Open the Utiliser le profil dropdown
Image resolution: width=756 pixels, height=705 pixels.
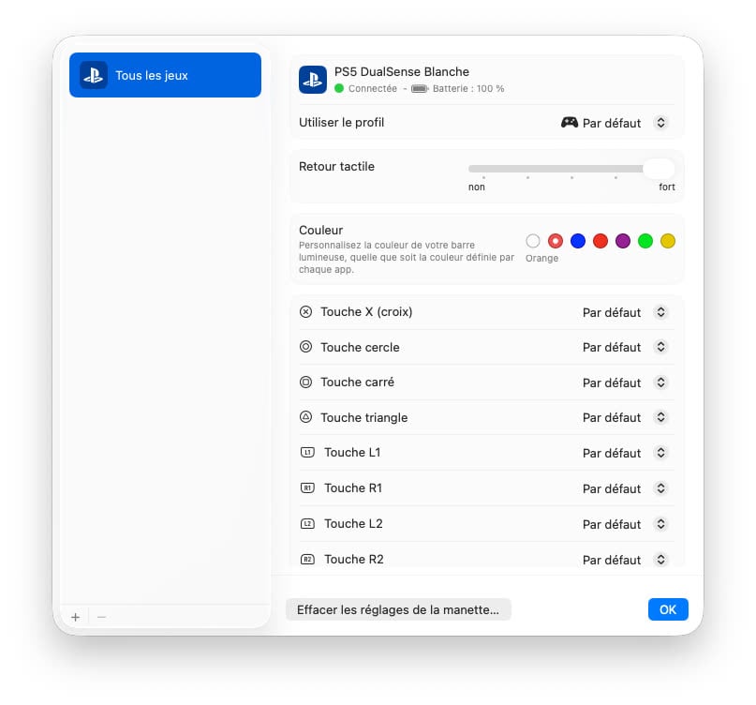point(661,123)
